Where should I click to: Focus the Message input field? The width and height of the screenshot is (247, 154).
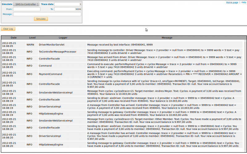[x=47, y=14]
